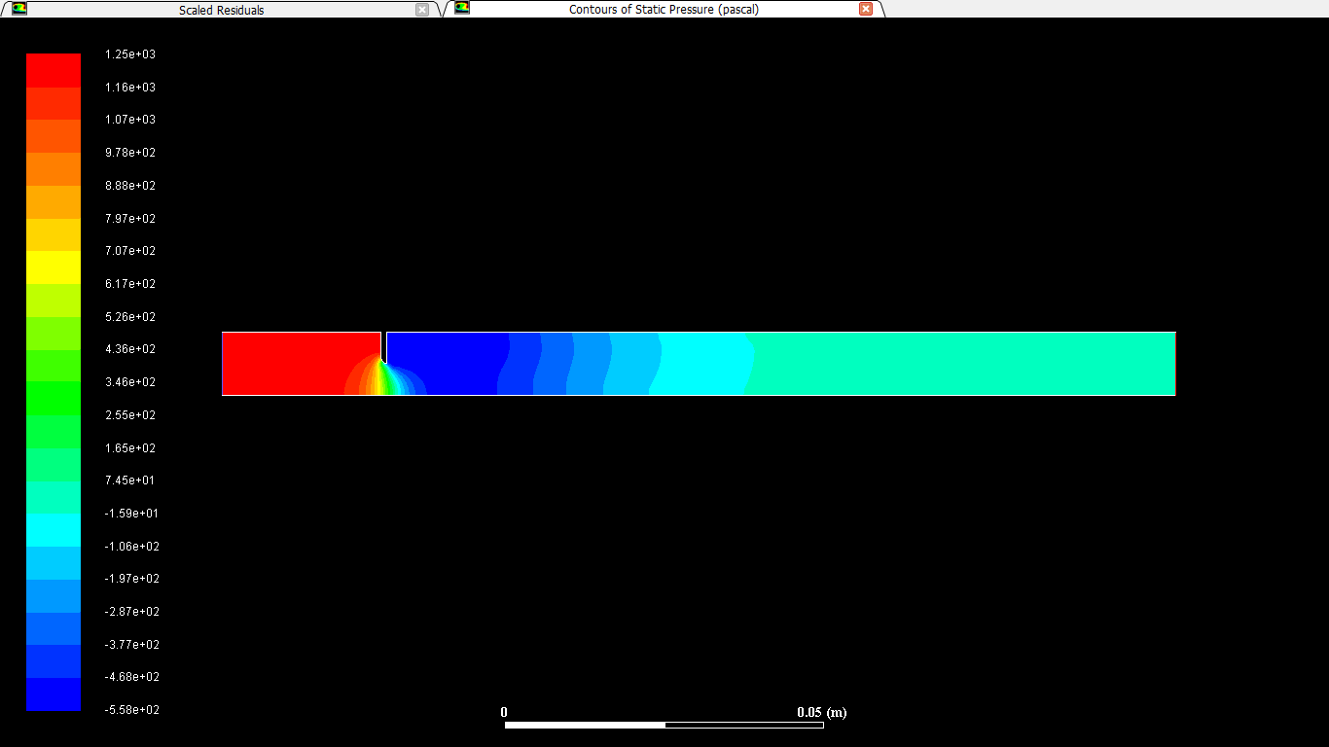Close the Contours of Static Pressure tab
This screenshot has height=747, width=1329.
point(866,9)
